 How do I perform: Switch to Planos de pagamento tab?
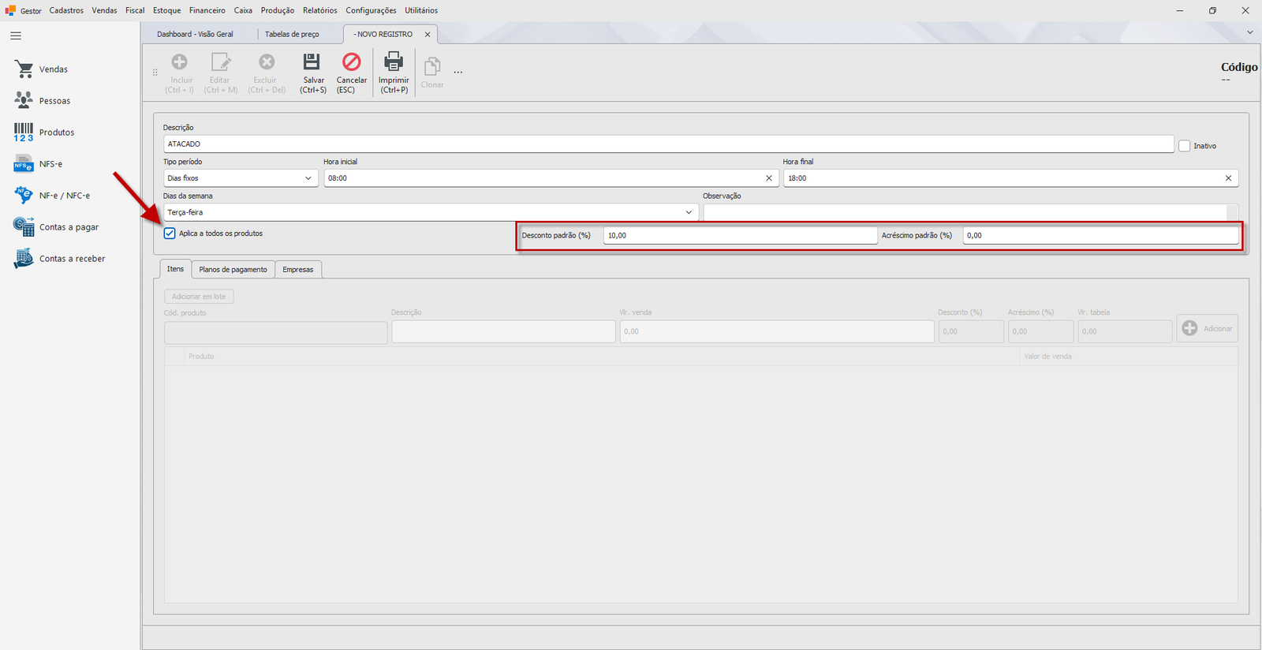(x=233, y=270)
